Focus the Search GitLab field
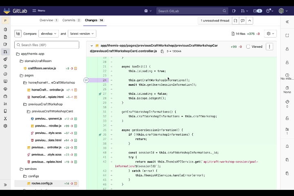This screenshot has width=294, height=196. point(192,11)
